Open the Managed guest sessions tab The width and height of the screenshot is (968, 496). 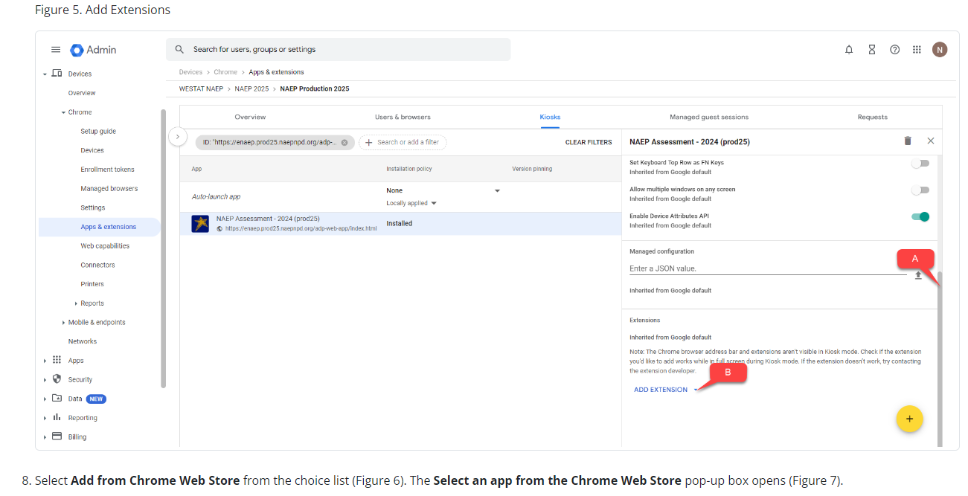[x=708, y=117]
